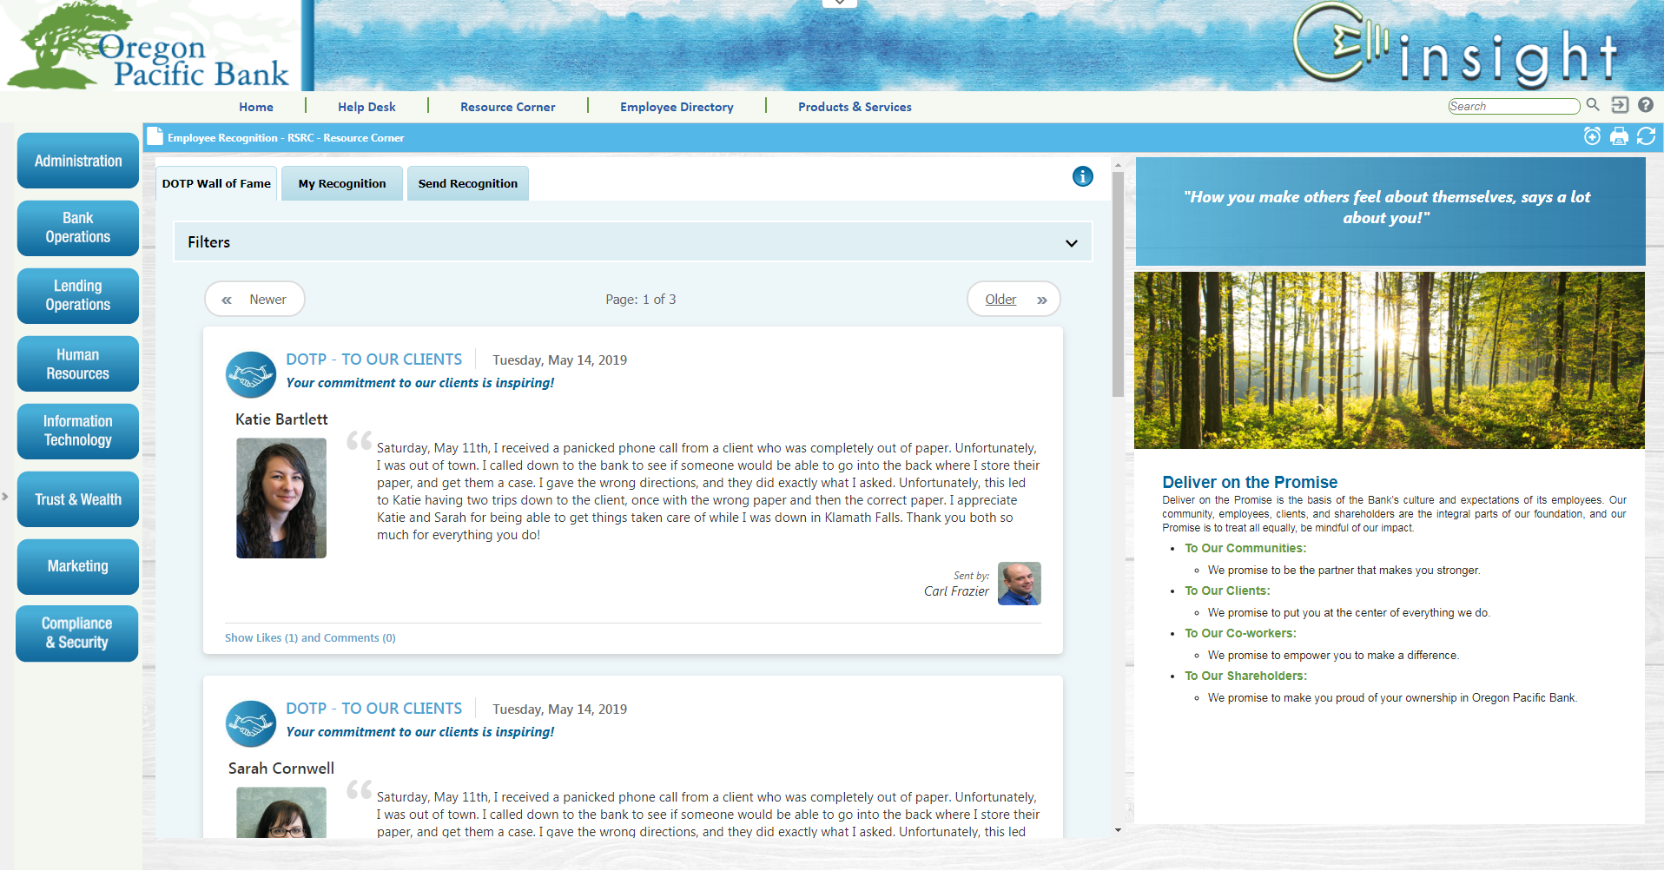Click the handshake icon on Sarah Cornwell's recognition
Screen dimensions: 1664x871
251,723
